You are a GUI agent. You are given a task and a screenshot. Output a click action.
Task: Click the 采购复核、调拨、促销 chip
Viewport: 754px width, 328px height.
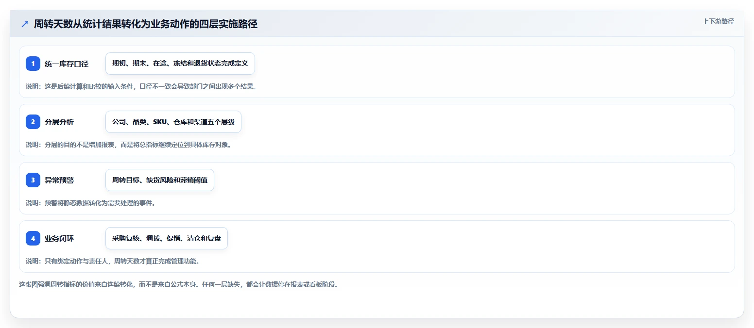coord(167,238)
